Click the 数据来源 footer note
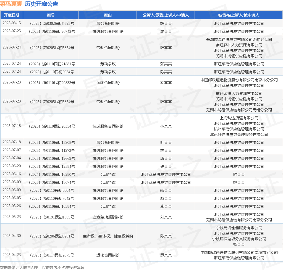The width and height of the screenshot is (283, 270). tap(42, 268)
